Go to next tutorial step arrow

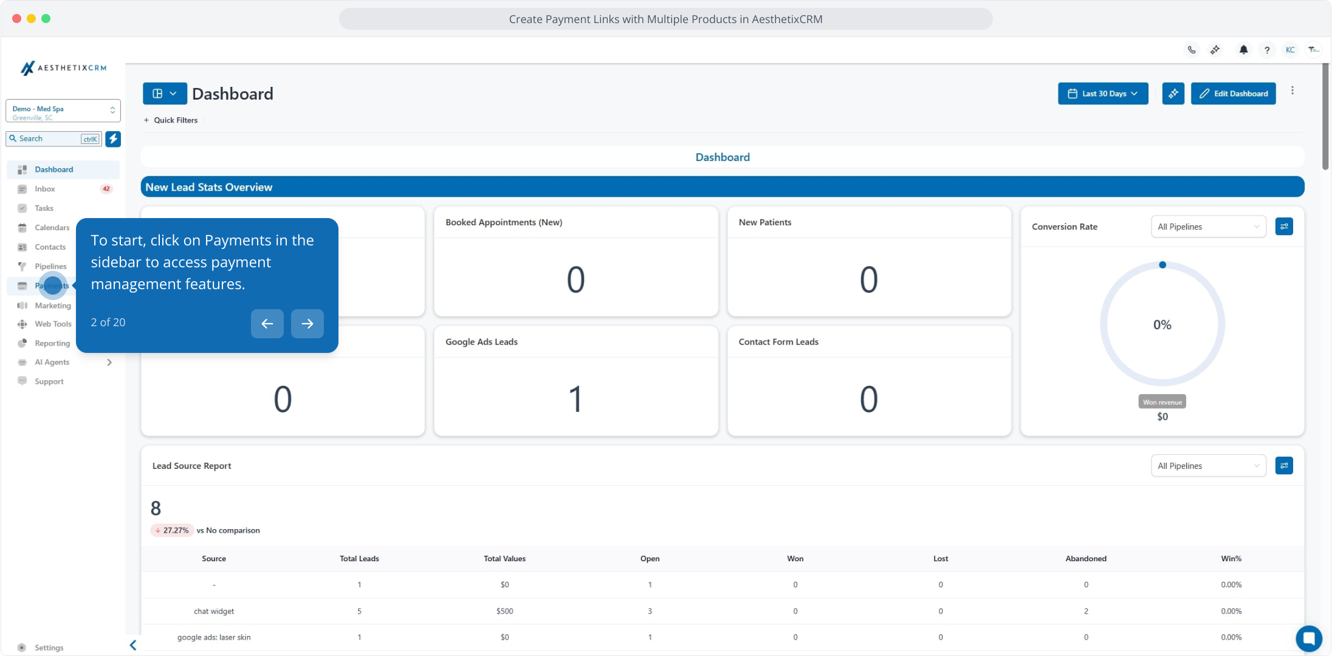tap(307, 324)
